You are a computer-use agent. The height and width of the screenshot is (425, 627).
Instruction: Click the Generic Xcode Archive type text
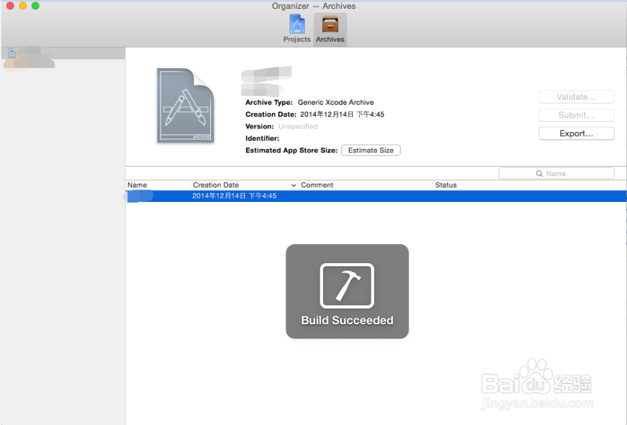click(335, 103)
